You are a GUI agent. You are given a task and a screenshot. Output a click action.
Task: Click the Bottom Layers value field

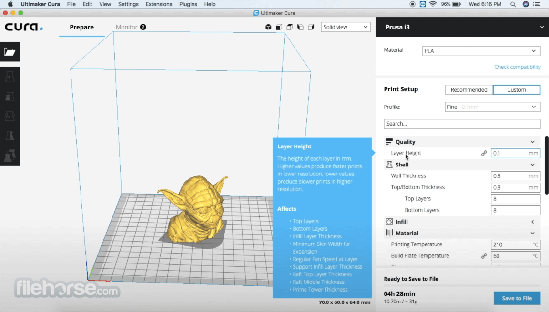pos(515,210)
